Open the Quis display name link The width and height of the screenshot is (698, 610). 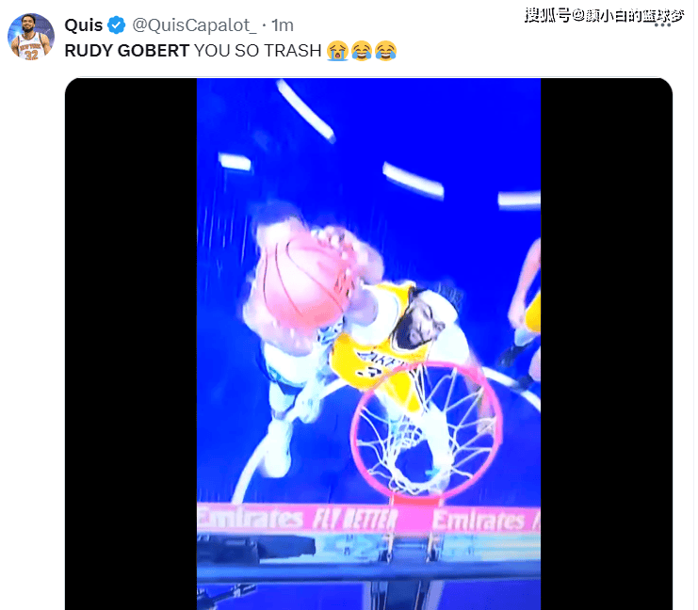[84, 25]
